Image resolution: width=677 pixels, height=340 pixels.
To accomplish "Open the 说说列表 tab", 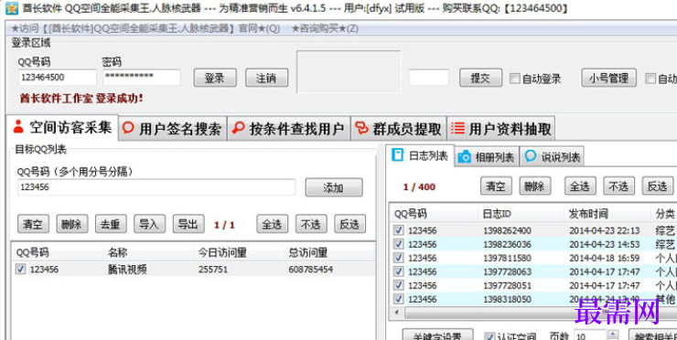I will pos(552,157).
